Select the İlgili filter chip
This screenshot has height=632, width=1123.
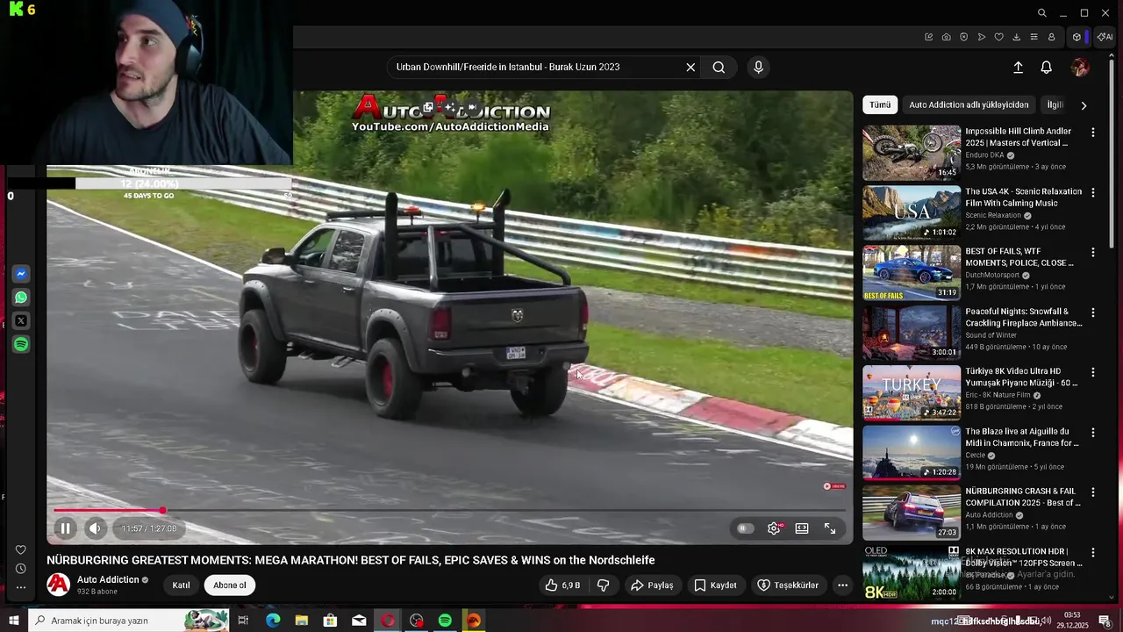[x=1055, y=104]
